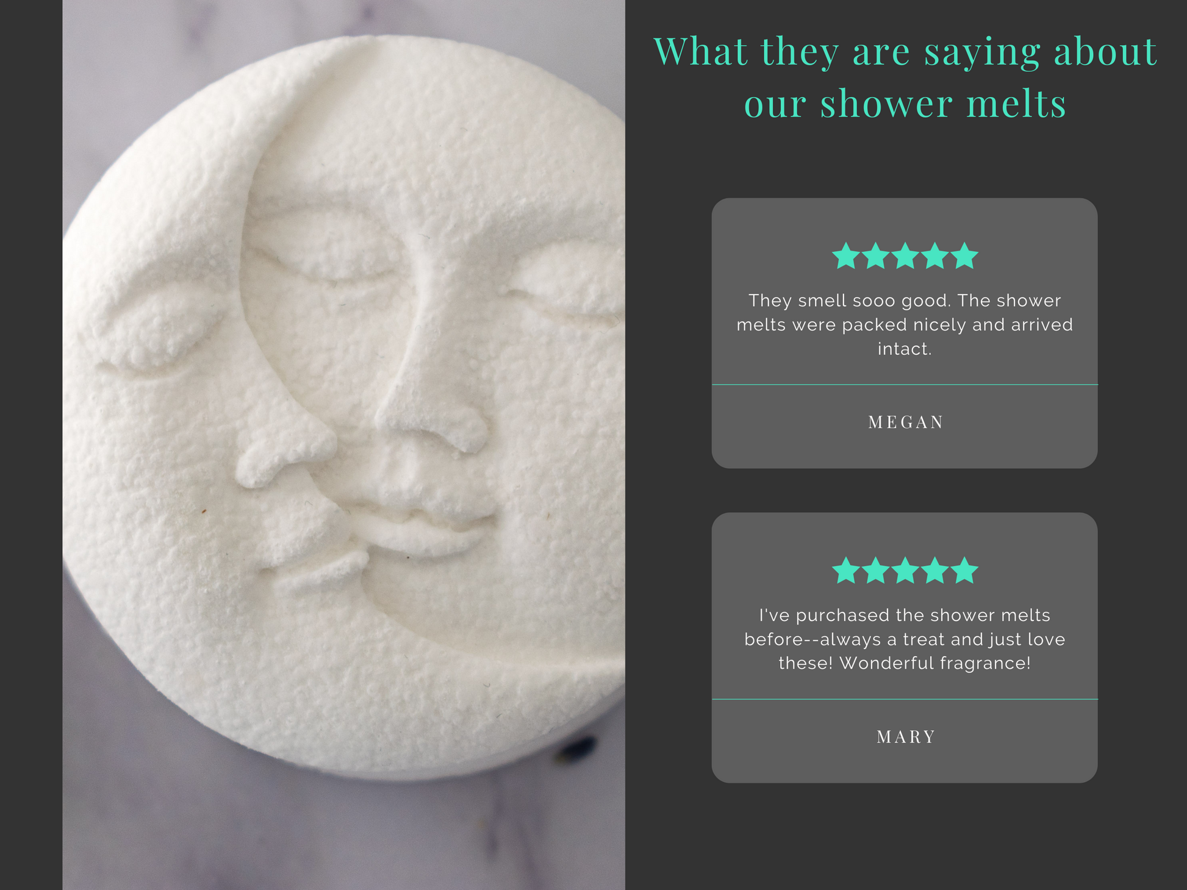Click Megan's review text about smell
The height and width of the screenshot is (890, 1187).
coord(905,324)
